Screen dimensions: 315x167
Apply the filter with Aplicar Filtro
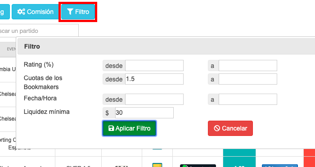pyautogui.click(x=130, y=128)
